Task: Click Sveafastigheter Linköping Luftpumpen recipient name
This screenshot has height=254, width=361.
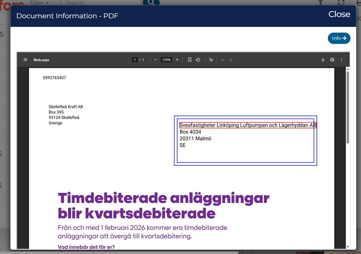Action: pyautogui.click(x=248, y=125)
